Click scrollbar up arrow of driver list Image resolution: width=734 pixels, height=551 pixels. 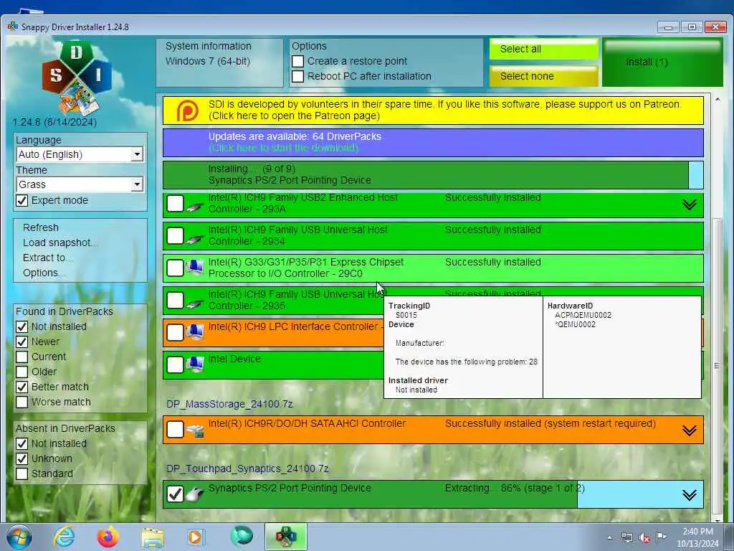pyautogui.click(x=717, y=100)
